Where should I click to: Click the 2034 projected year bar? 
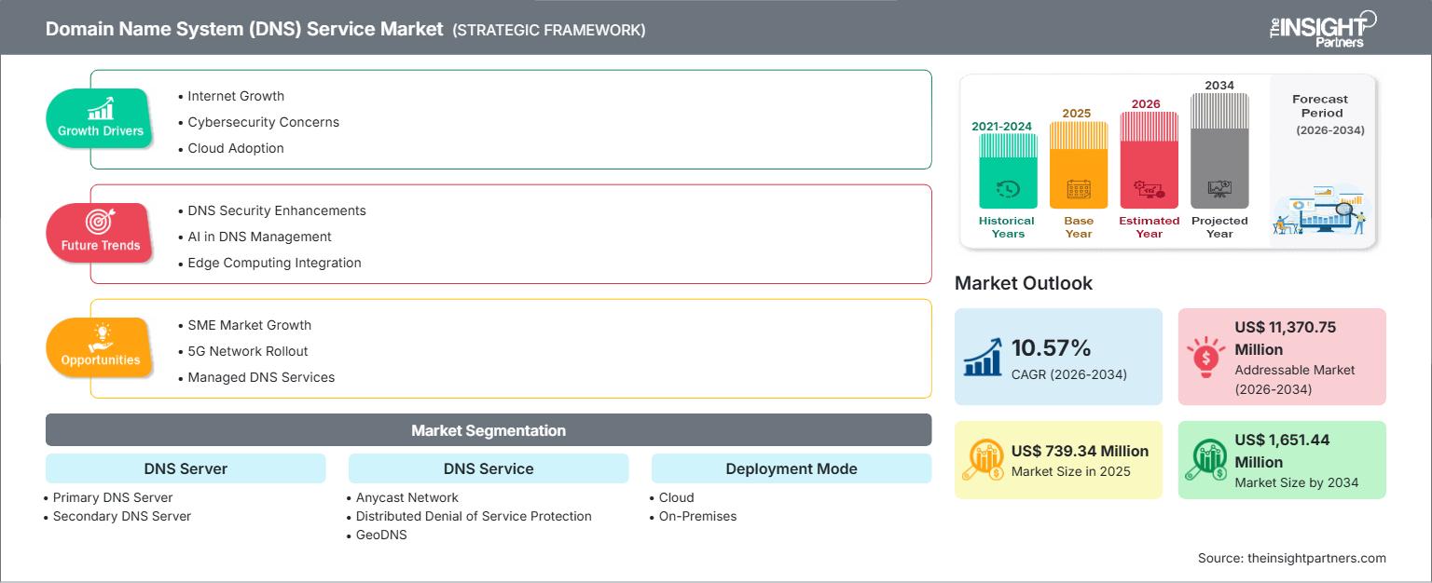(x=1219, y=151)
